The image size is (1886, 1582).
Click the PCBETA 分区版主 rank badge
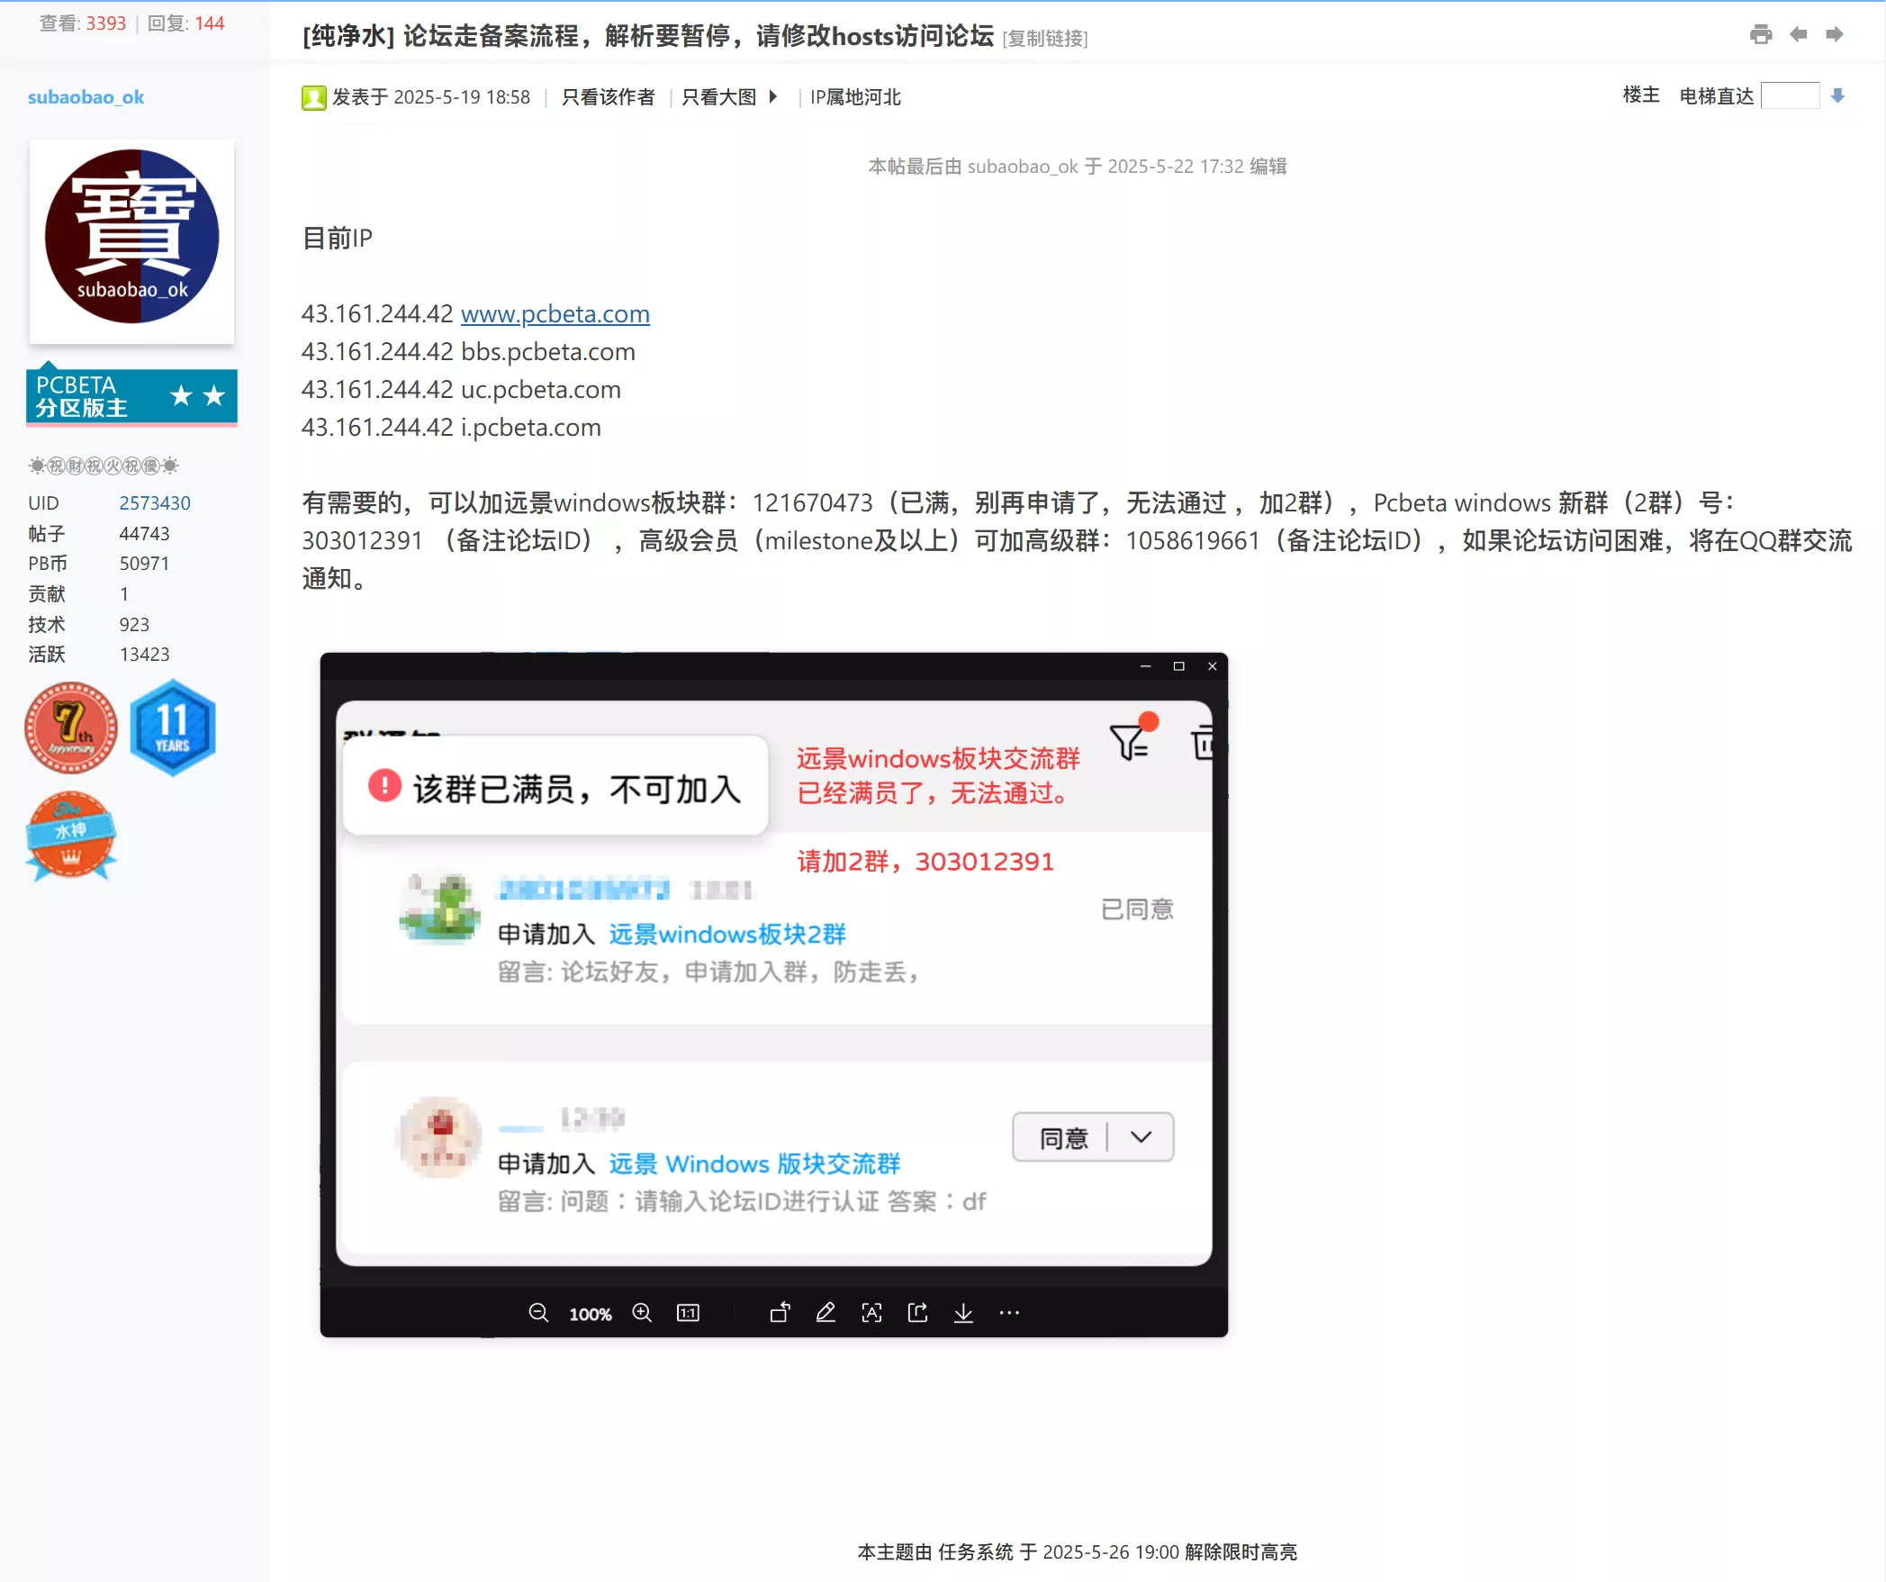(132, 395)
